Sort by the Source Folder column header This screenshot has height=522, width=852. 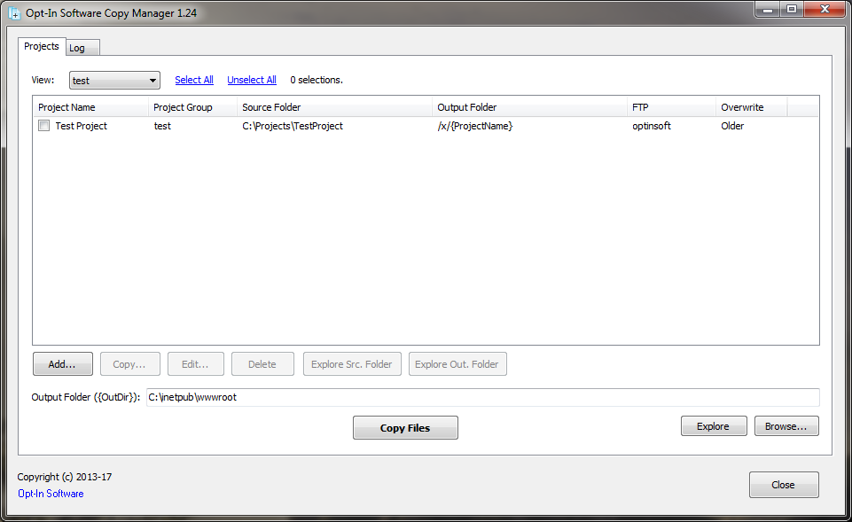333,107
